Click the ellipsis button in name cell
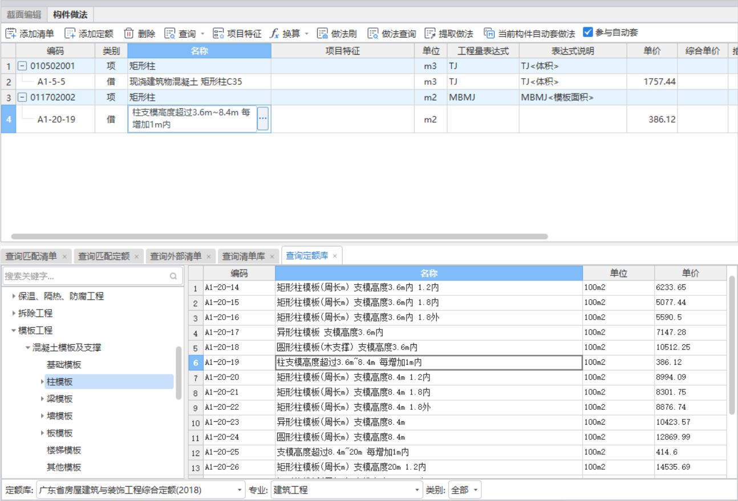The image size is (738, 501). pyautogui.click(x=263, y=119)
